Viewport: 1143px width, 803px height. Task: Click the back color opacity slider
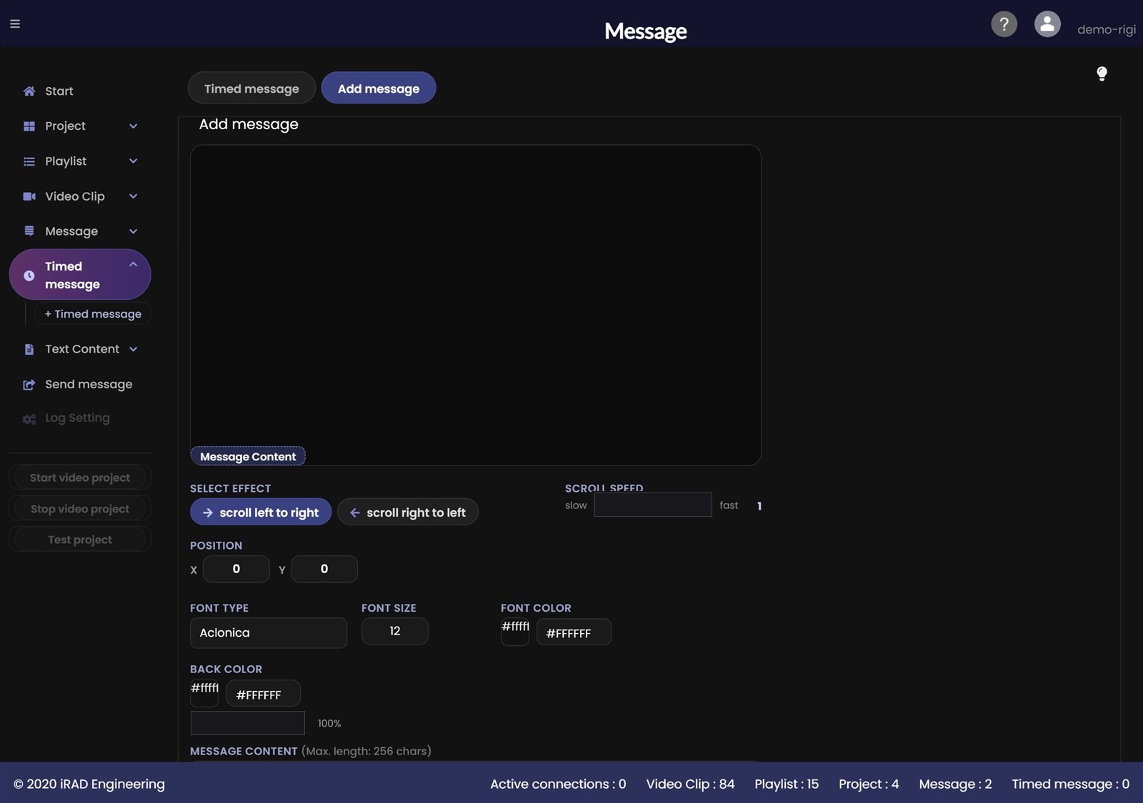[x=248, y=723]
